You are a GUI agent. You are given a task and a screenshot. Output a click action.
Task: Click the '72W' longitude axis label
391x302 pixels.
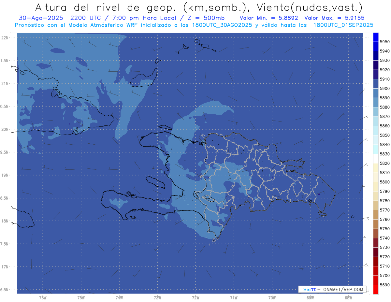click(x=195, y=298)
